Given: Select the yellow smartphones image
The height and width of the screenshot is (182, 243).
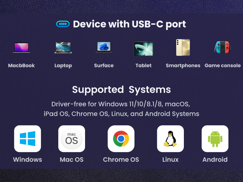Looking at the screenshot, I should (183, 47).
